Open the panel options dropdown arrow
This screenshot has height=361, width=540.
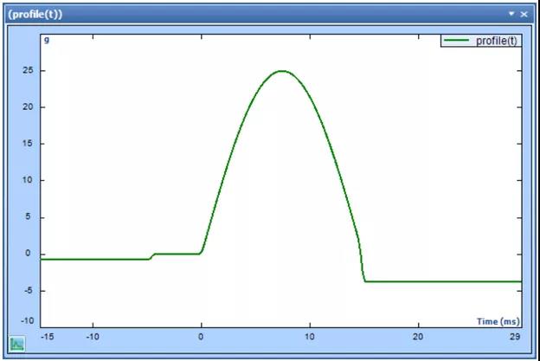click(x=511, y=14)
